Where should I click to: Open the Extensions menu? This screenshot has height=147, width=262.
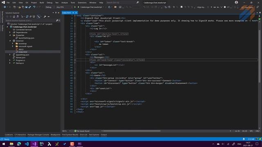point(82,2)
